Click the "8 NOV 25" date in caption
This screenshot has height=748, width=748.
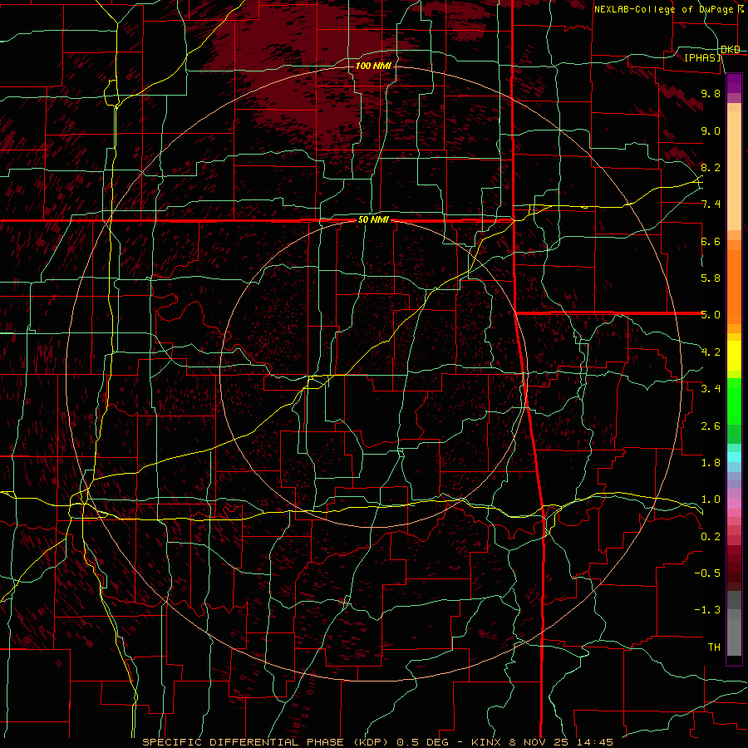click(x=539, y=742)
